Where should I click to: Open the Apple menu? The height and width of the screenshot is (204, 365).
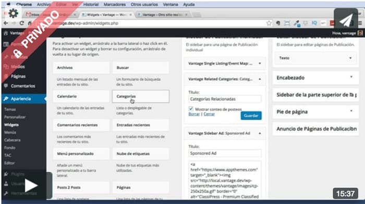click(8, 4)
